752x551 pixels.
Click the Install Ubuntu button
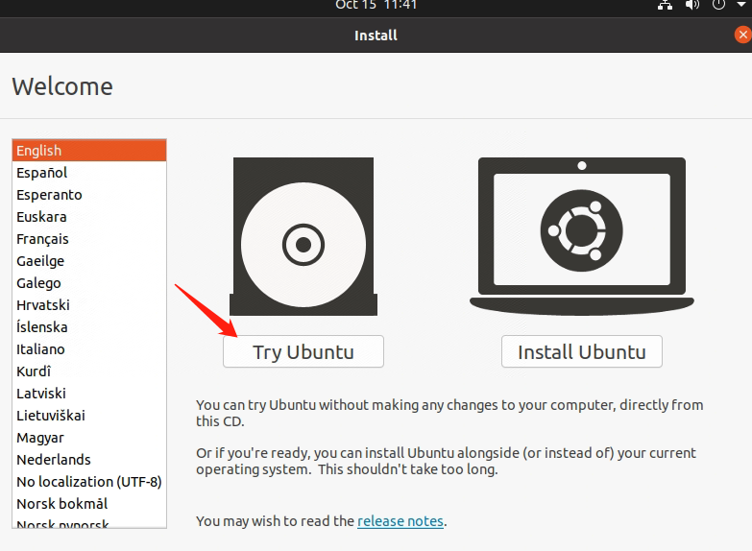tap(582, 351)
